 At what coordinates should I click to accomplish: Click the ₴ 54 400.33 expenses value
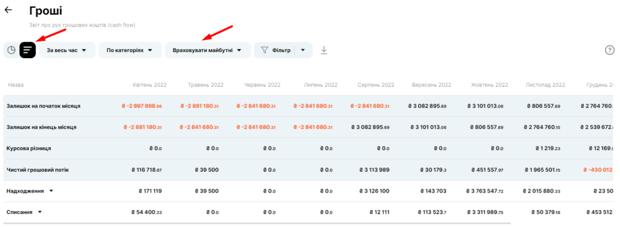(x=147, y=212)
